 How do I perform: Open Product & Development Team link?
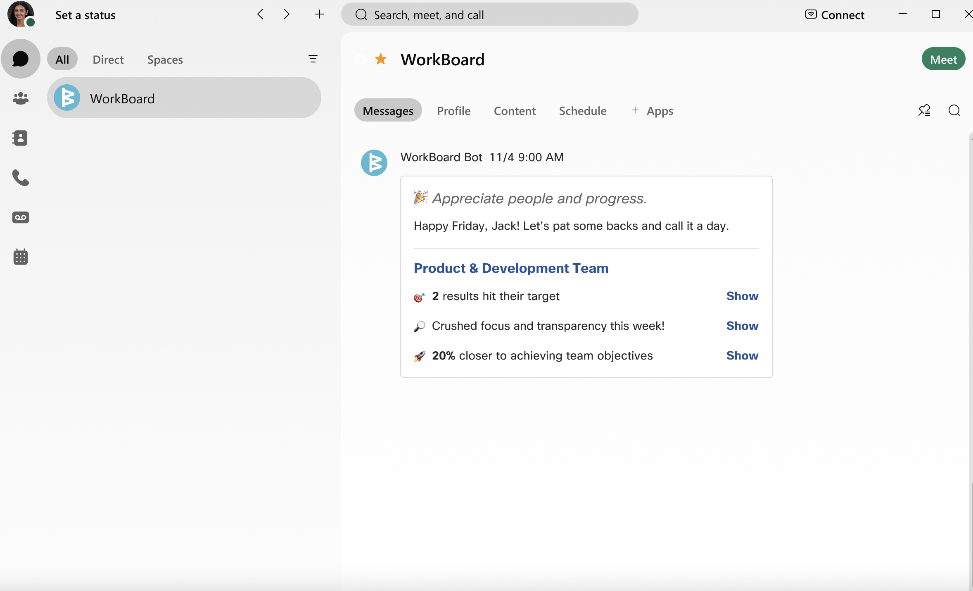(511, 268)
